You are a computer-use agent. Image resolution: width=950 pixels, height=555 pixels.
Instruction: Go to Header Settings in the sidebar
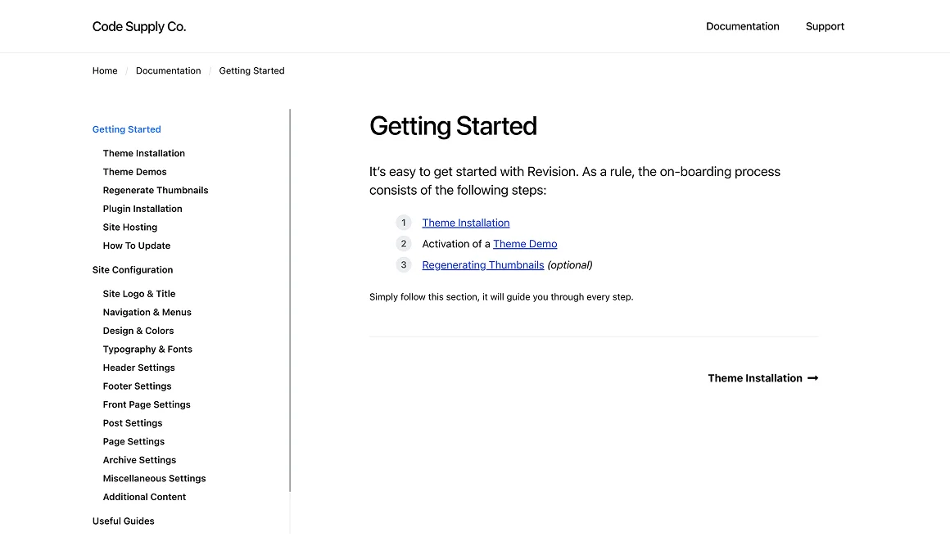tap(138, 368)
